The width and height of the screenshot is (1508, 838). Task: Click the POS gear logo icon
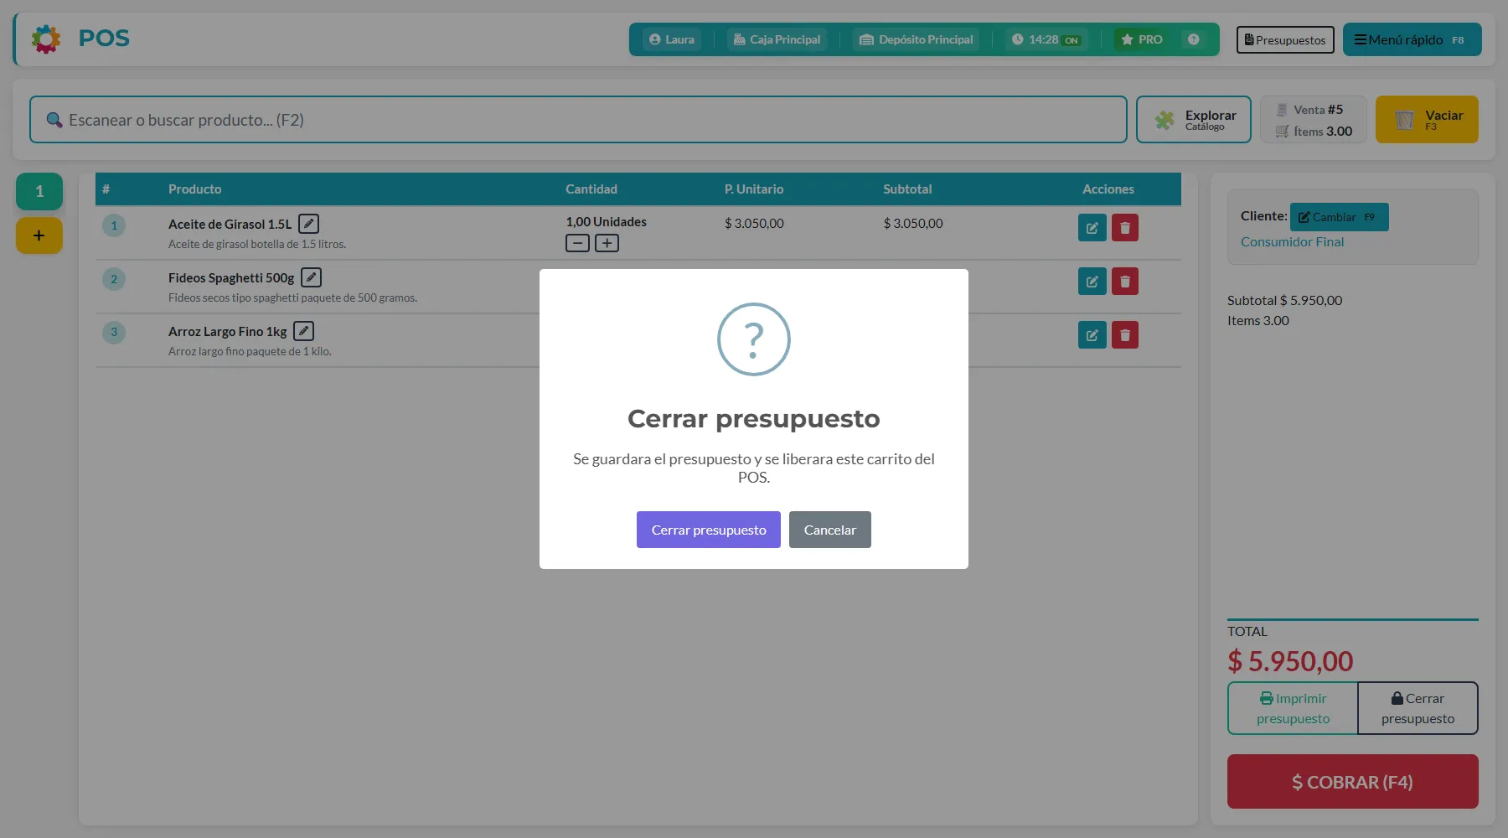coord(46,39)
